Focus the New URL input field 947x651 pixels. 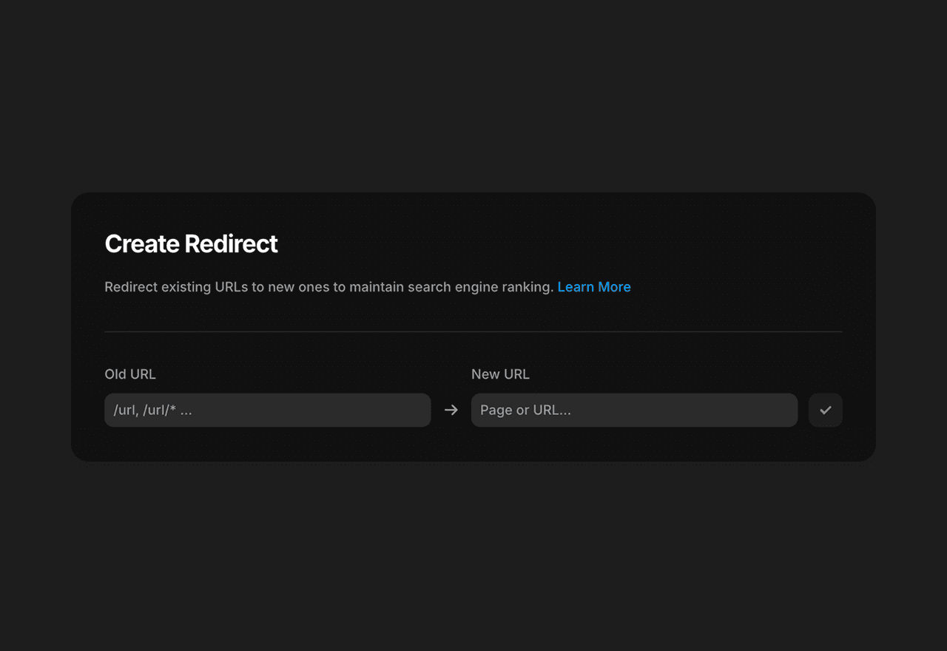pos(634,410)
